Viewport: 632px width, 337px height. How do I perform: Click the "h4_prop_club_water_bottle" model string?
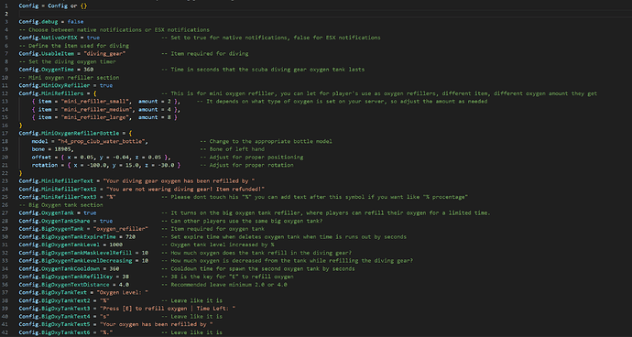point(103,141)
